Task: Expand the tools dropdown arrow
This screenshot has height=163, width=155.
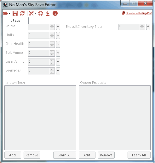Action: tap(35, 13)
